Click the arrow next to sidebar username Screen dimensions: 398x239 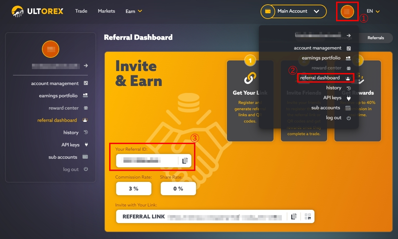(86, 66)
